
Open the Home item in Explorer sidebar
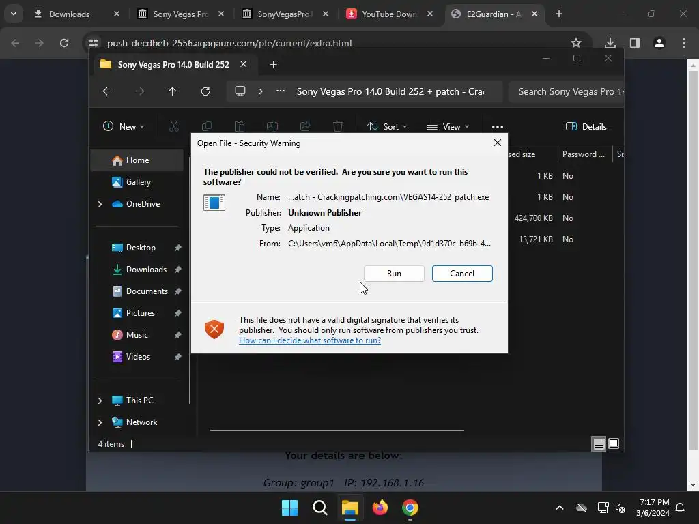tap(137, 160)
